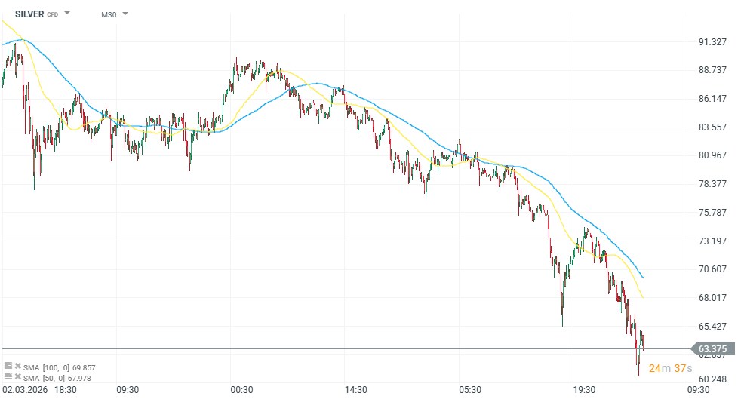Open settings icon for SMA 50 indicator
Viewport: 744px width, 402px height.
tap(8, 376)
